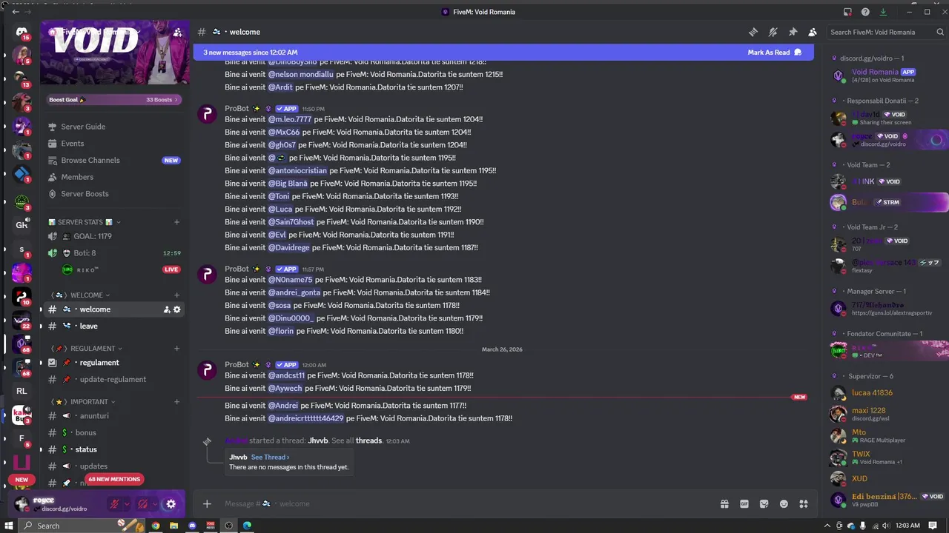Open Google Chrome from taskbar

156,526
